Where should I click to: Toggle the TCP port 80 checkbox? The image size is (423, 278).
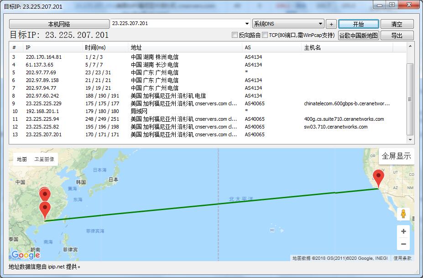coord(265,35)
